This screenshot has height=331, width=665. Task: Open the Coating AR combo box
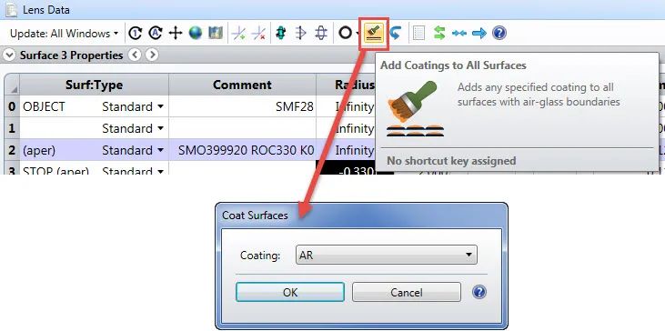[x=386, y=256]
